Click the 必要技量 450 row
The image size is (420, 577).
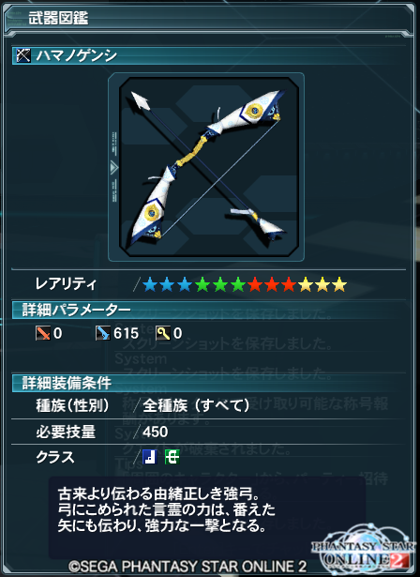[x=209, y=432]
